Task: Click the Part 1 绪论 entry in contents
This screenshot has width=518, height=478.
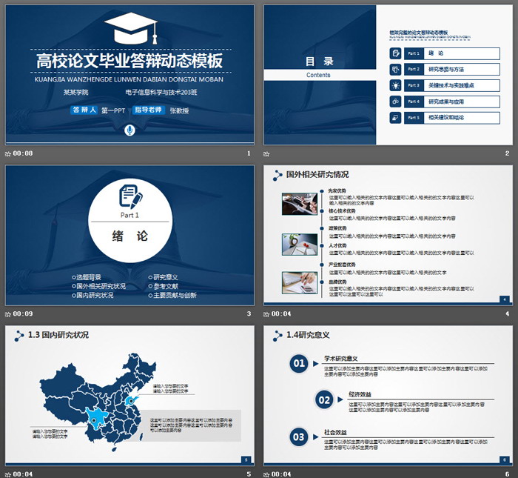Action: click(x=452, y=53)
